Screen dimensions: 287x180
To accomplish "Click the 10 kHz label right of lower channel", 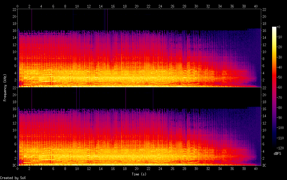I will pos(264,130).
